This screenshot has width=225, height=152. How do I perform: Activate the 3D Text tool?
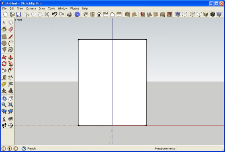(x=10, y=91)
